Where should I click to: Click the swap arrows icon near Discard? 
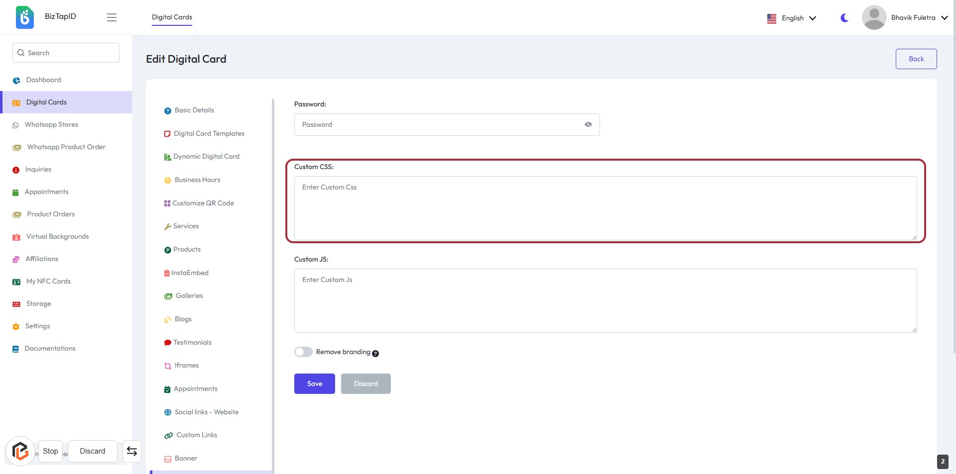[132, 451]
